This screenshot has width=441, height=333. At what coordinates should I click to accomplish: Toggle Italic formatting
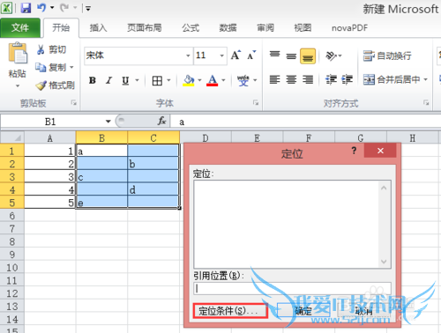coord(108,80)
